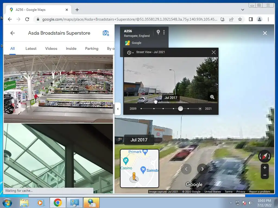
Task: Click the horizontal scrollbar below the page
Action: [x=137, y=196]
